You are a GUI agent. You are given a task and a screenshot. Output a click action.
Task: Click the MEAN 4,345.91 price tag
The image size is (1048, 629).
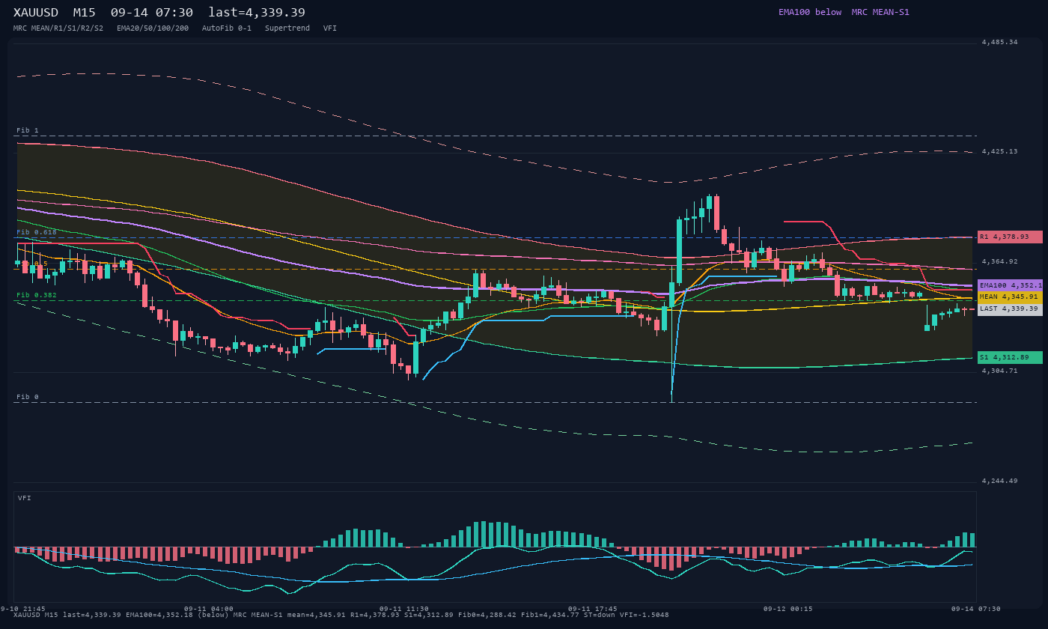pos(1010,297)
